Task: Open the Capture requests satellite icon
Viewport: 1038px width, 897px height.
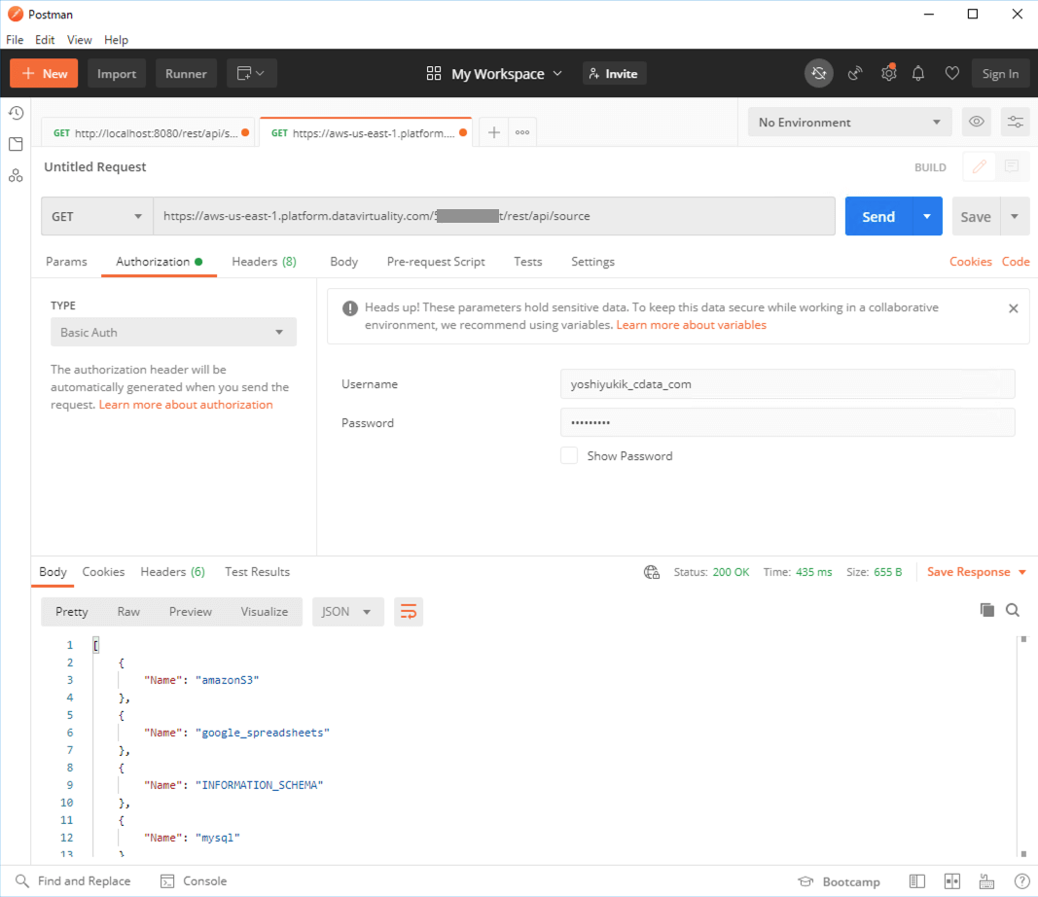Action: pos(853,73)
